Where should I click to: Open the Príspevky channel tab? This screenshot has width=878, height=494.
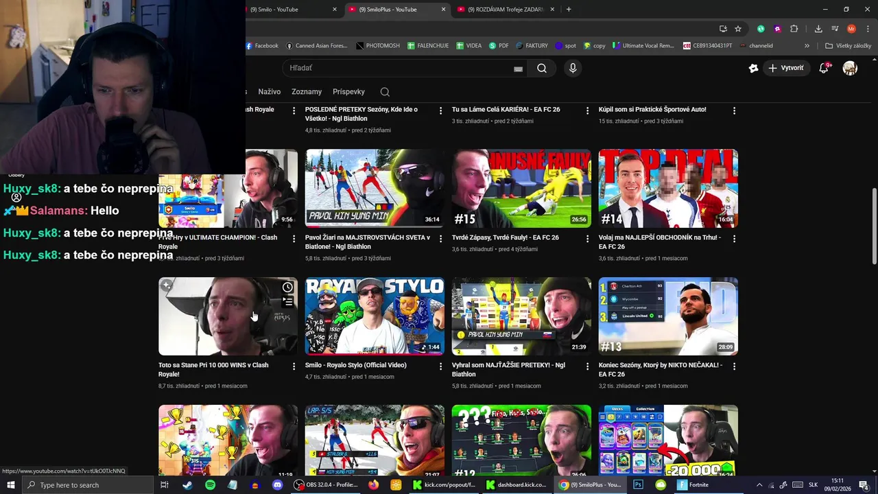click(x=348, y=92)
